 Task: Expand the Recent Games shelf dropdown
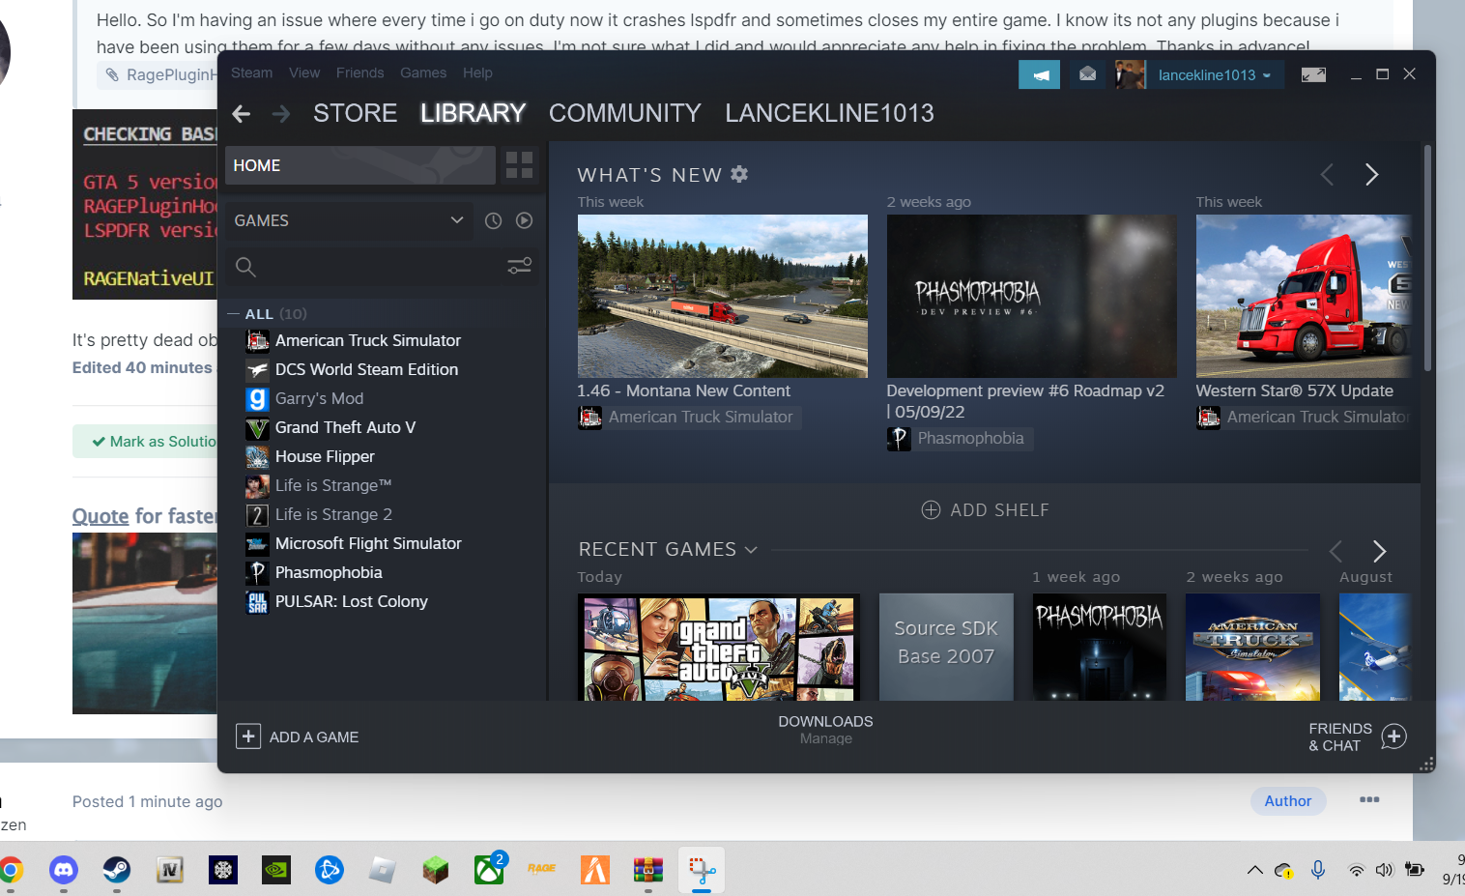point(751,550)
